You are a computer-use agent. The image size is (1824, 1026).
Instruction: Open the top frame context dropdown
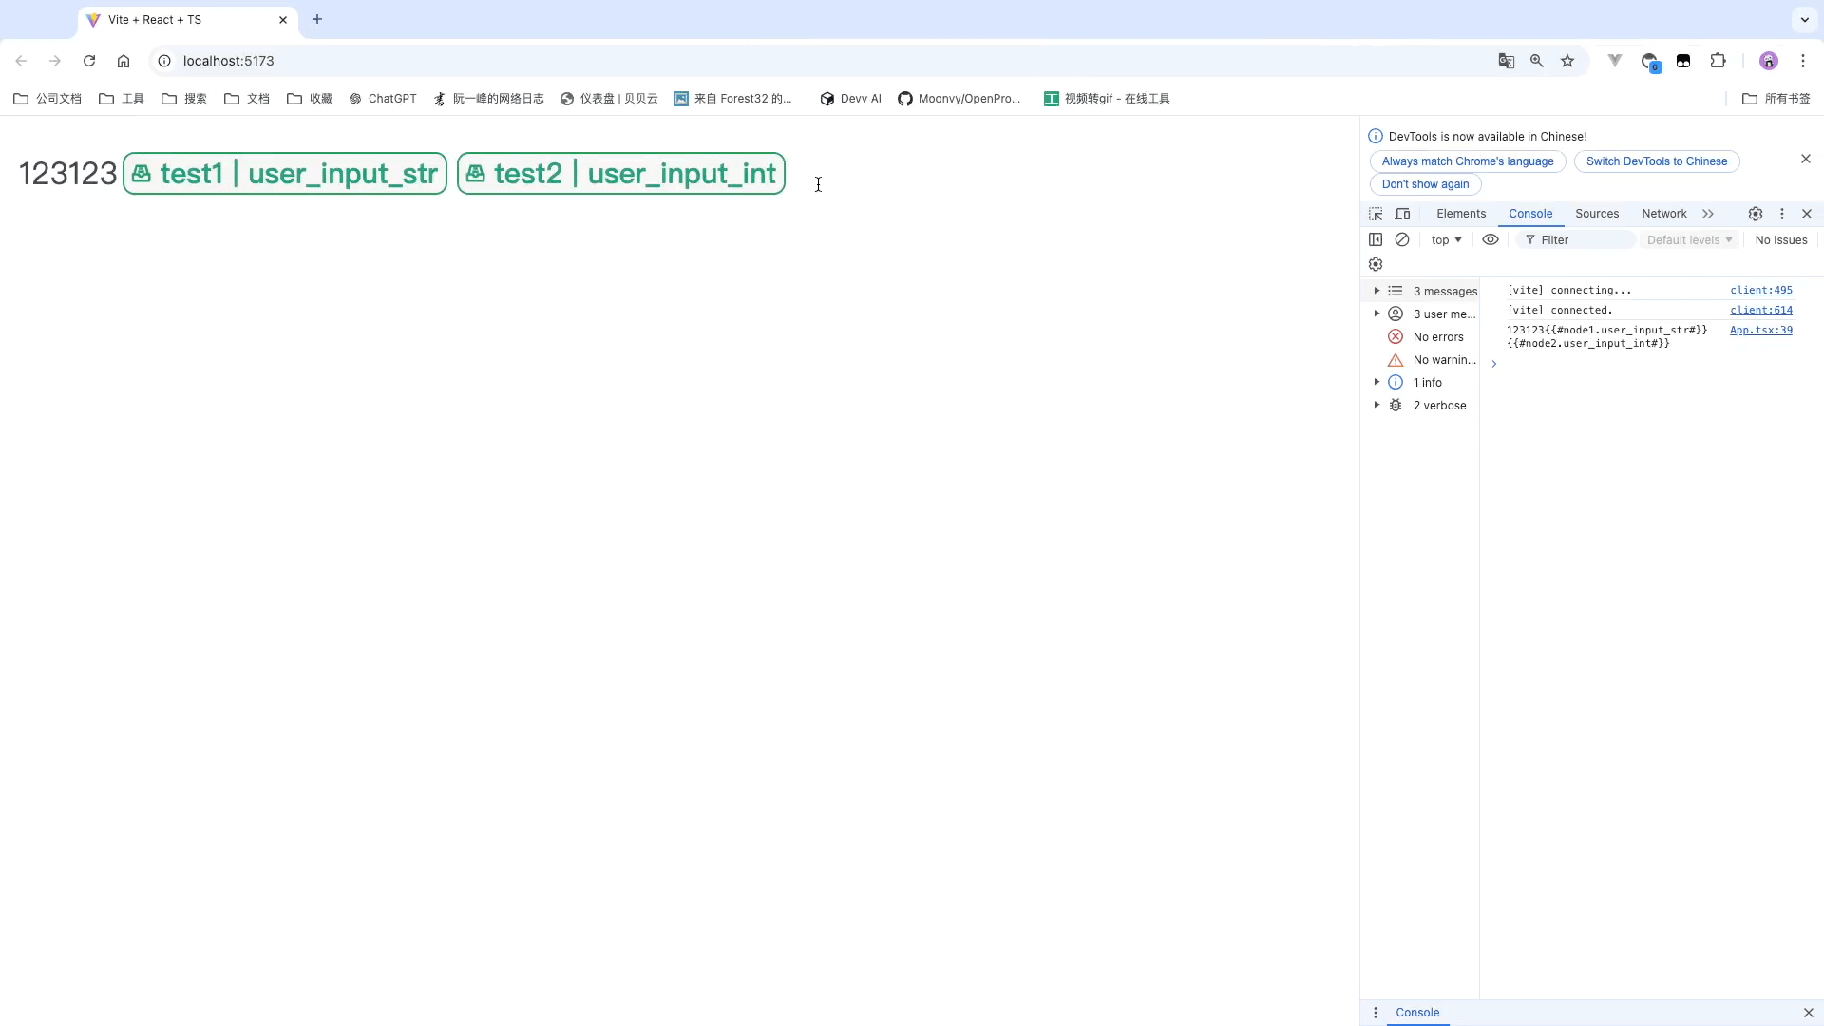(1445, 239)
